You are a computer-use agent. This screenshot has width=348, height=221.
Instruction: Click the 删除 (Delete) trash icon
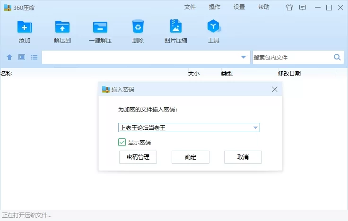click(138, 27)
